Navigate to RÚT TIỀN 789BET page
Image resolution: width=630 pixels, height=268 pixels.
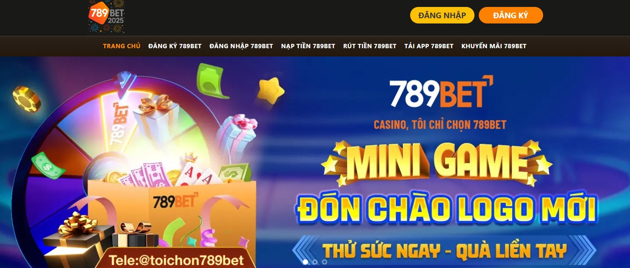click(x=370, y=46)
